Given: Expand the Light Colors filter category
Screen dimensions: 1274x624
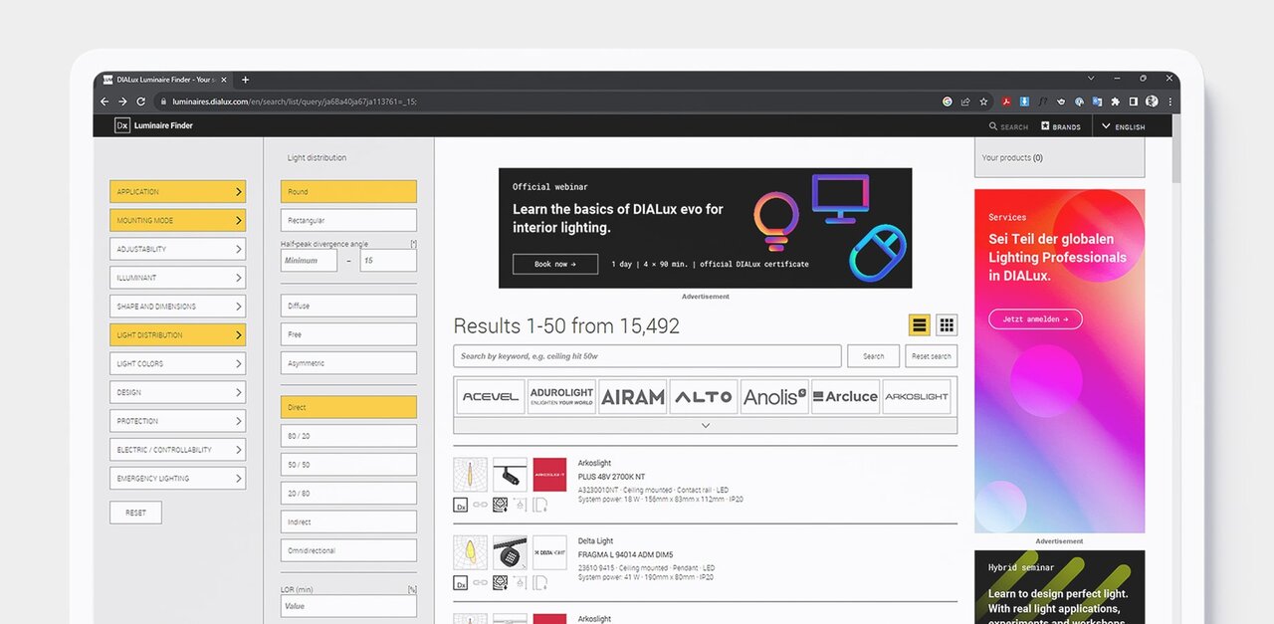Looking at the screenshot, I should (177, 364).
